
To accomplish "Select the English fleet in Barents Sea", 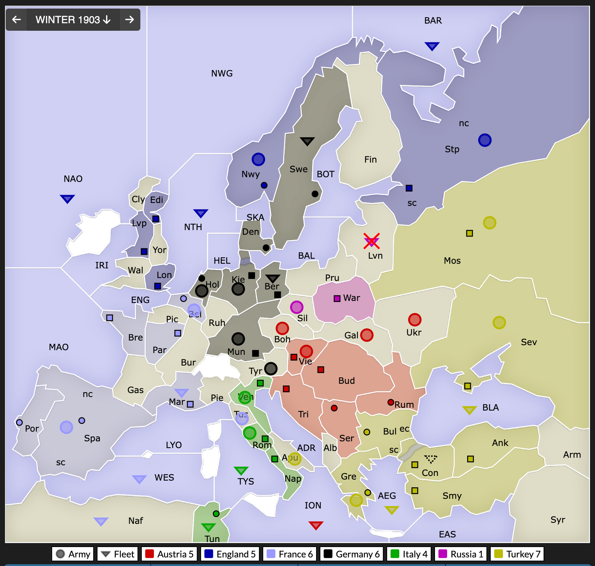I will pos(432,46).
